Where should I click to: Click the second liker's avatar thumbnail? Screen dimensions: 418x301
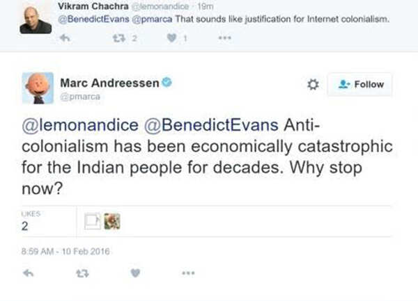(111, 220)
